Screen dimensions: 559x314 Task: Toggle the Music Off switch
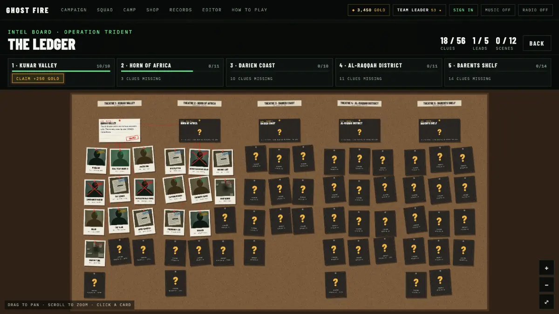click(x=498, y=10)
